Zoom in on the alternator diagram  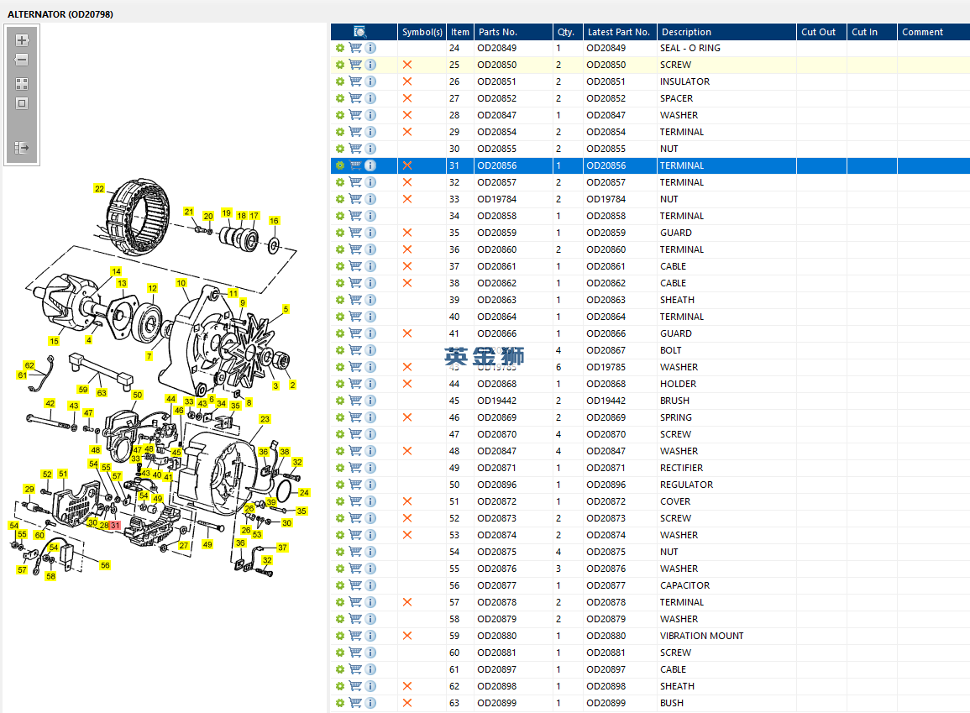coord(22,40)
